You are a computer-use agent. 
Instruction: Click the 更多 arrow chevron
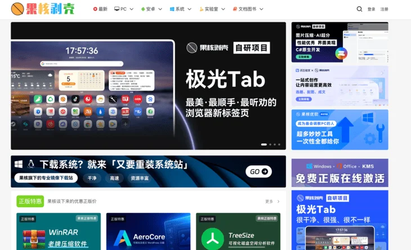278,202
